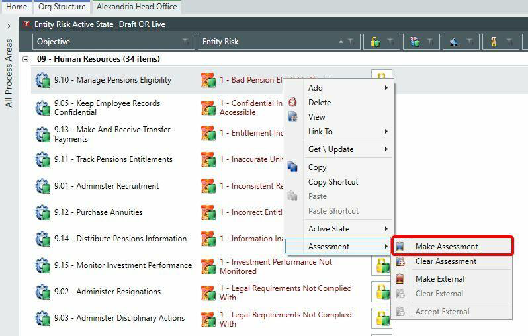Click the filter funnel in header bar
The image size is (528, 336).
pos(27,24)
